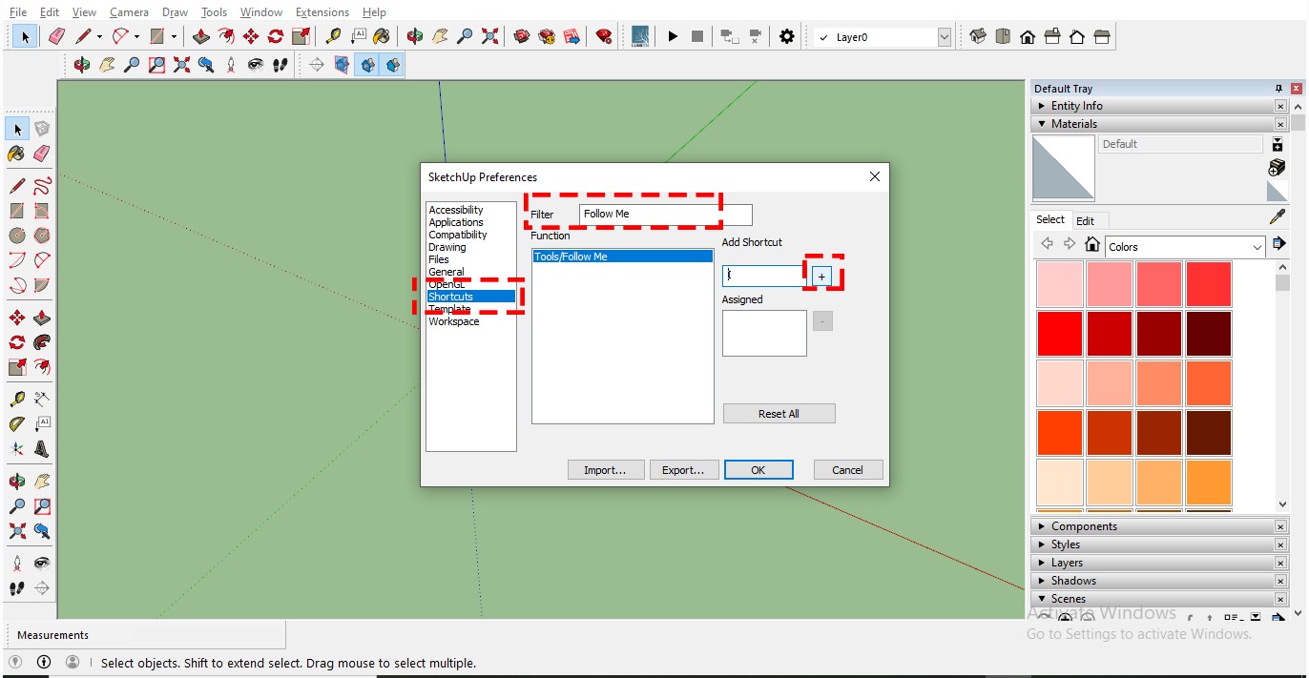Switch to the Edit tab in Materials
The image size is (1309, 678).
(1086, 220)
